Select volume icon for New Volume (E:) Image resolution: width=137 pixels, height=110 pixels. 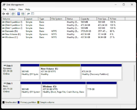tap(3, 34)
